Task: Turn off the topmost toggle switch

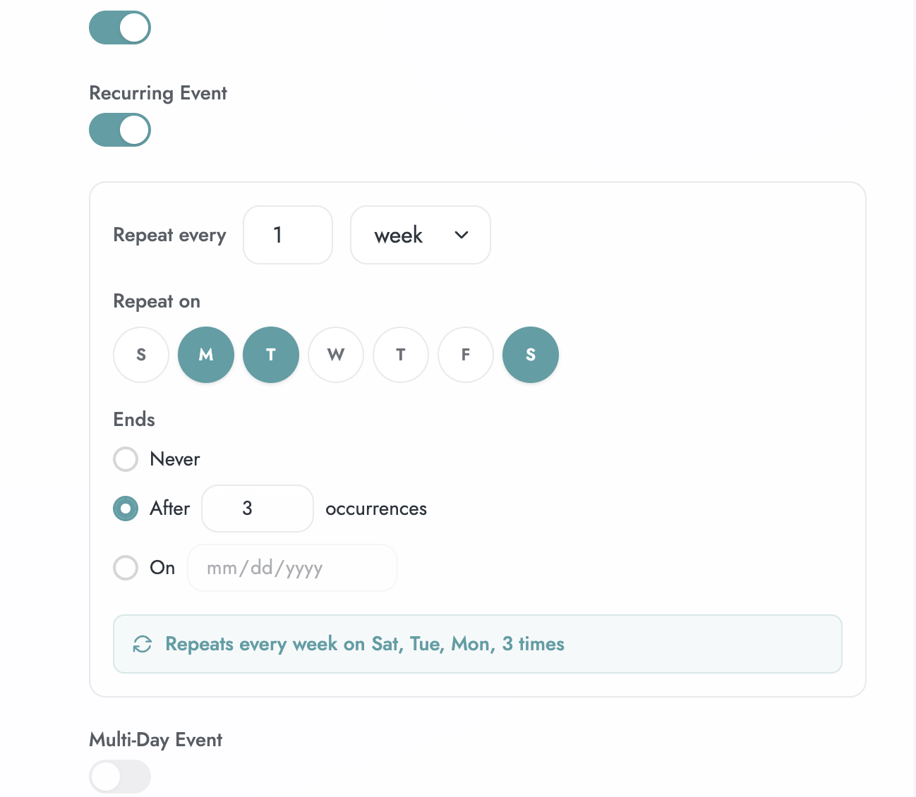Action: pos(120,28)
